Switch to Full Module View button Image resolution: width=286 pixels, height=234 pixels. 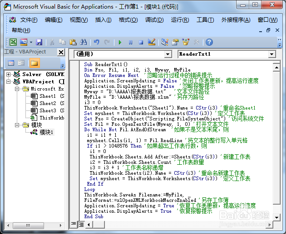[x=81, y=224]
